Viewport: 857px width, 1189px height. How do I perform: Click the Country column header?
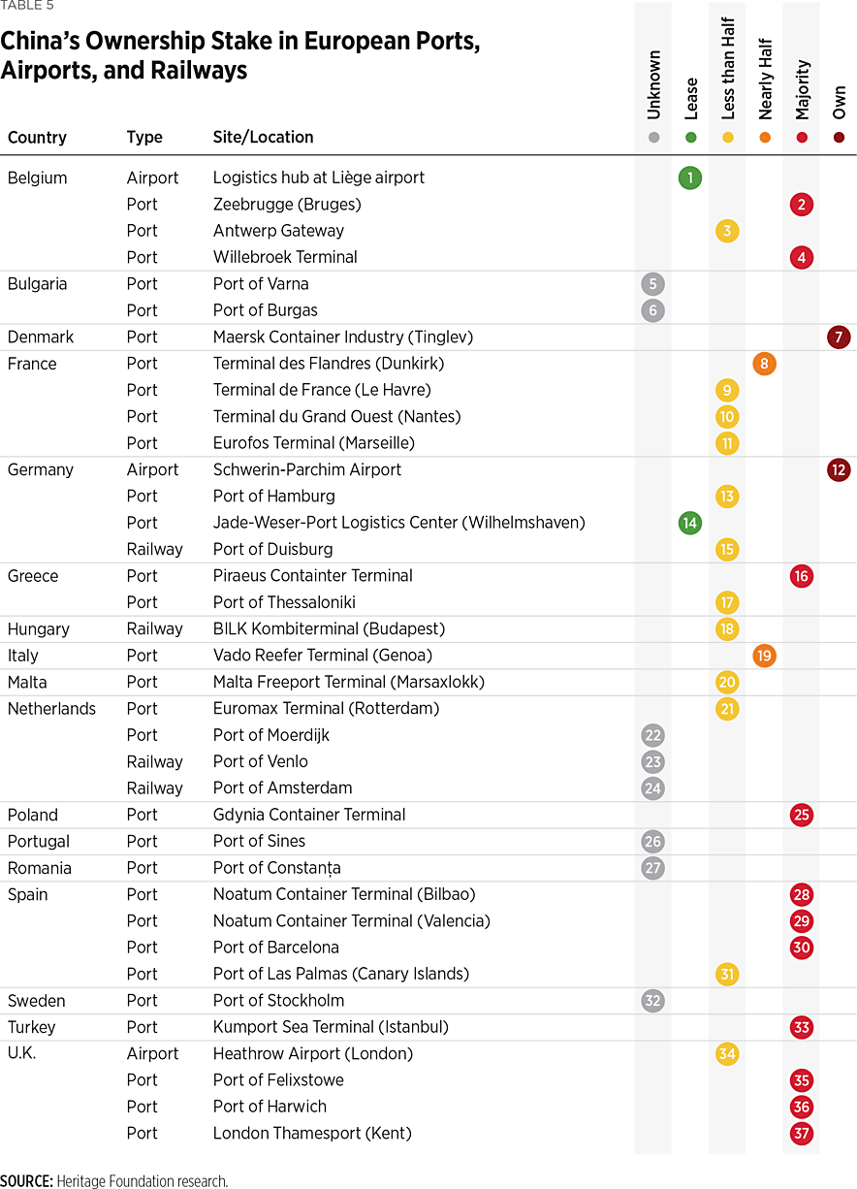(x=37, y=138)
